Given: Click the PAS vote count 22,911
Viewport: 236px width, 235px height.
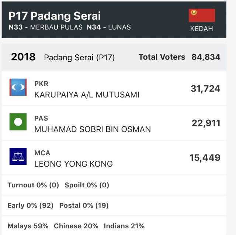Looking at the screenshot, I should tap(206, 123).
